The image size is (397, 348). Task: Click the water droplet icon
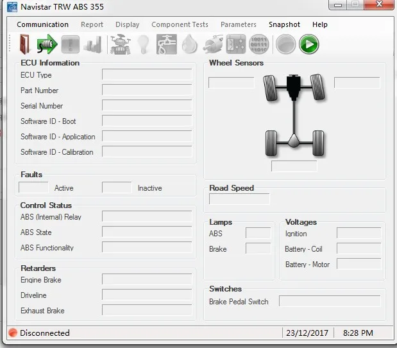(190, 44)
